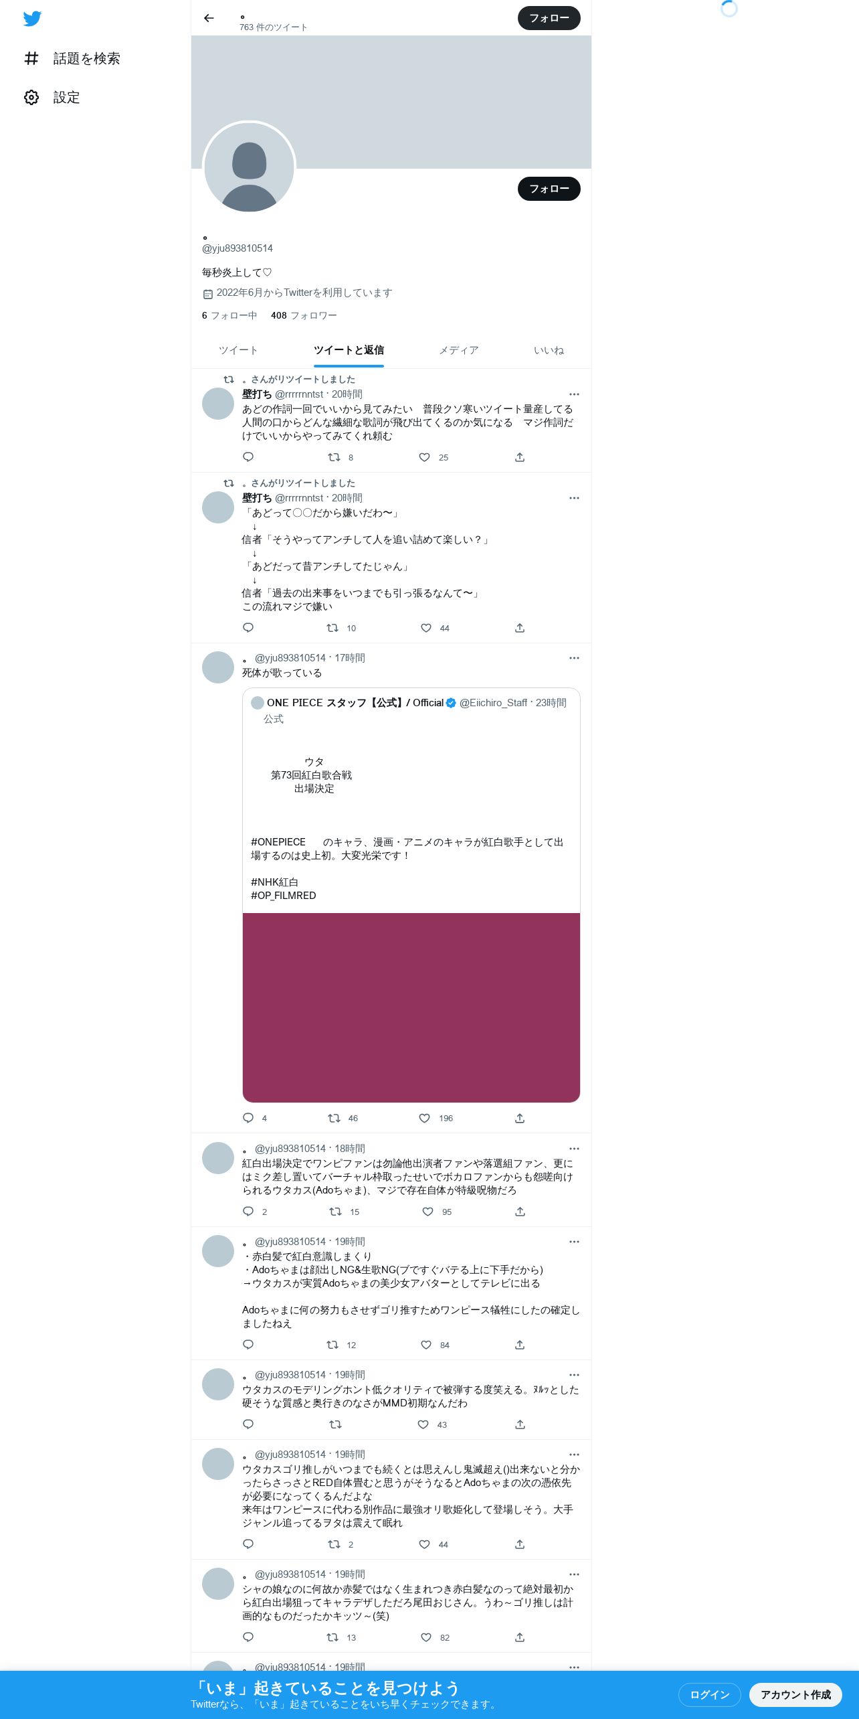Go back using the arrow icon
This screenshot has height=1719, width=859.
[x=209, y=18]
